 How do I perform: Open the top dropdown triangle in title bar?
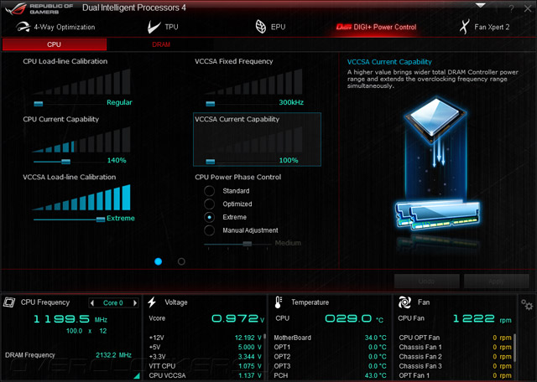[x=481, y=6]
